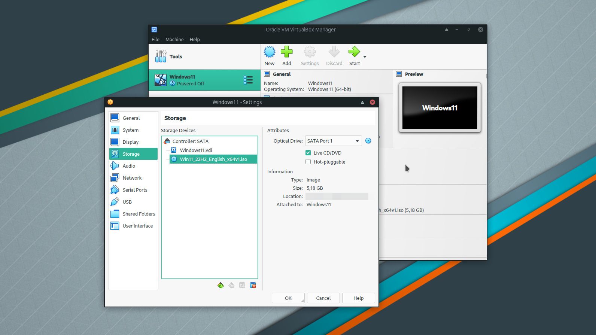Click the VirtualBox Manager title bar icon
596x335 pixels.
point(154,30)
